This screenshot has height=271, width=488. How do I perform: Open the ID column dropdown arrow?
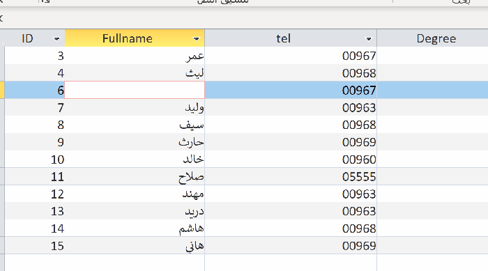(x=56, y=39)
